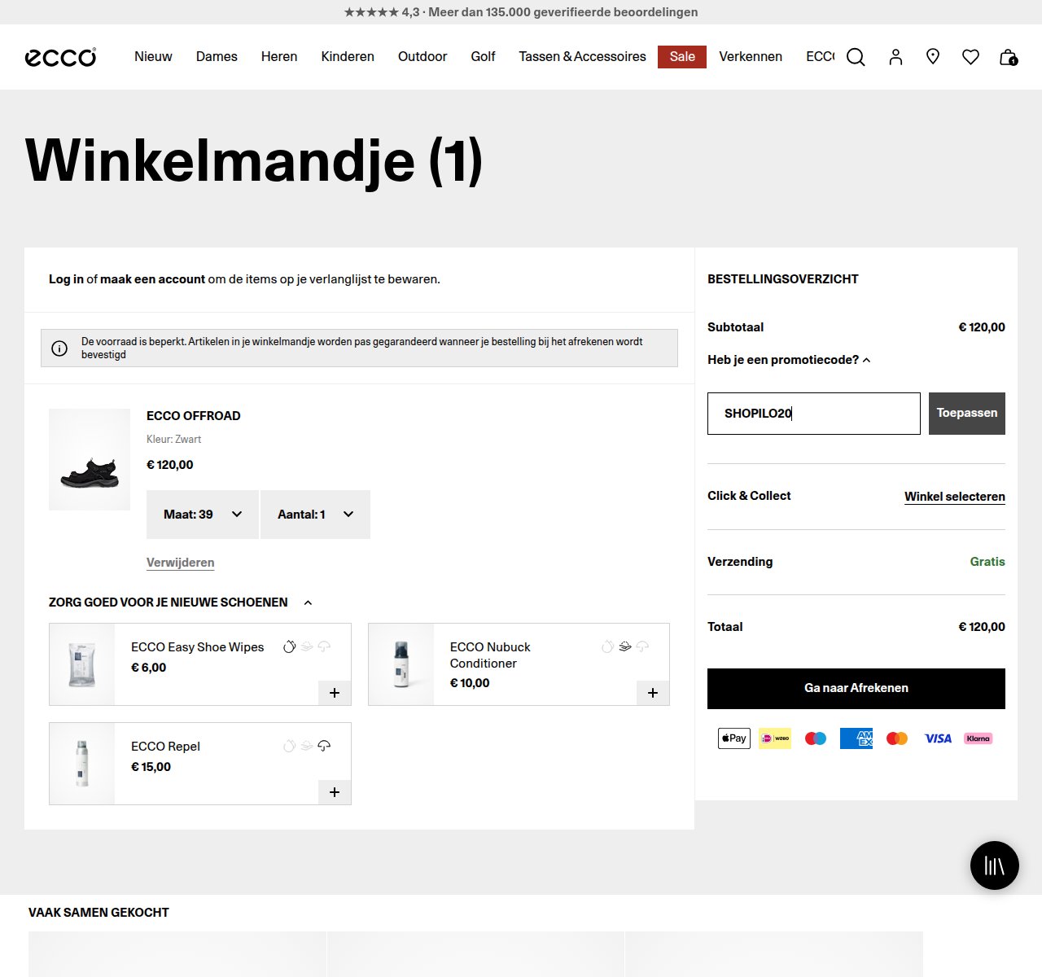
Task: Click maak een account link
Action: (x=152, y=279)
